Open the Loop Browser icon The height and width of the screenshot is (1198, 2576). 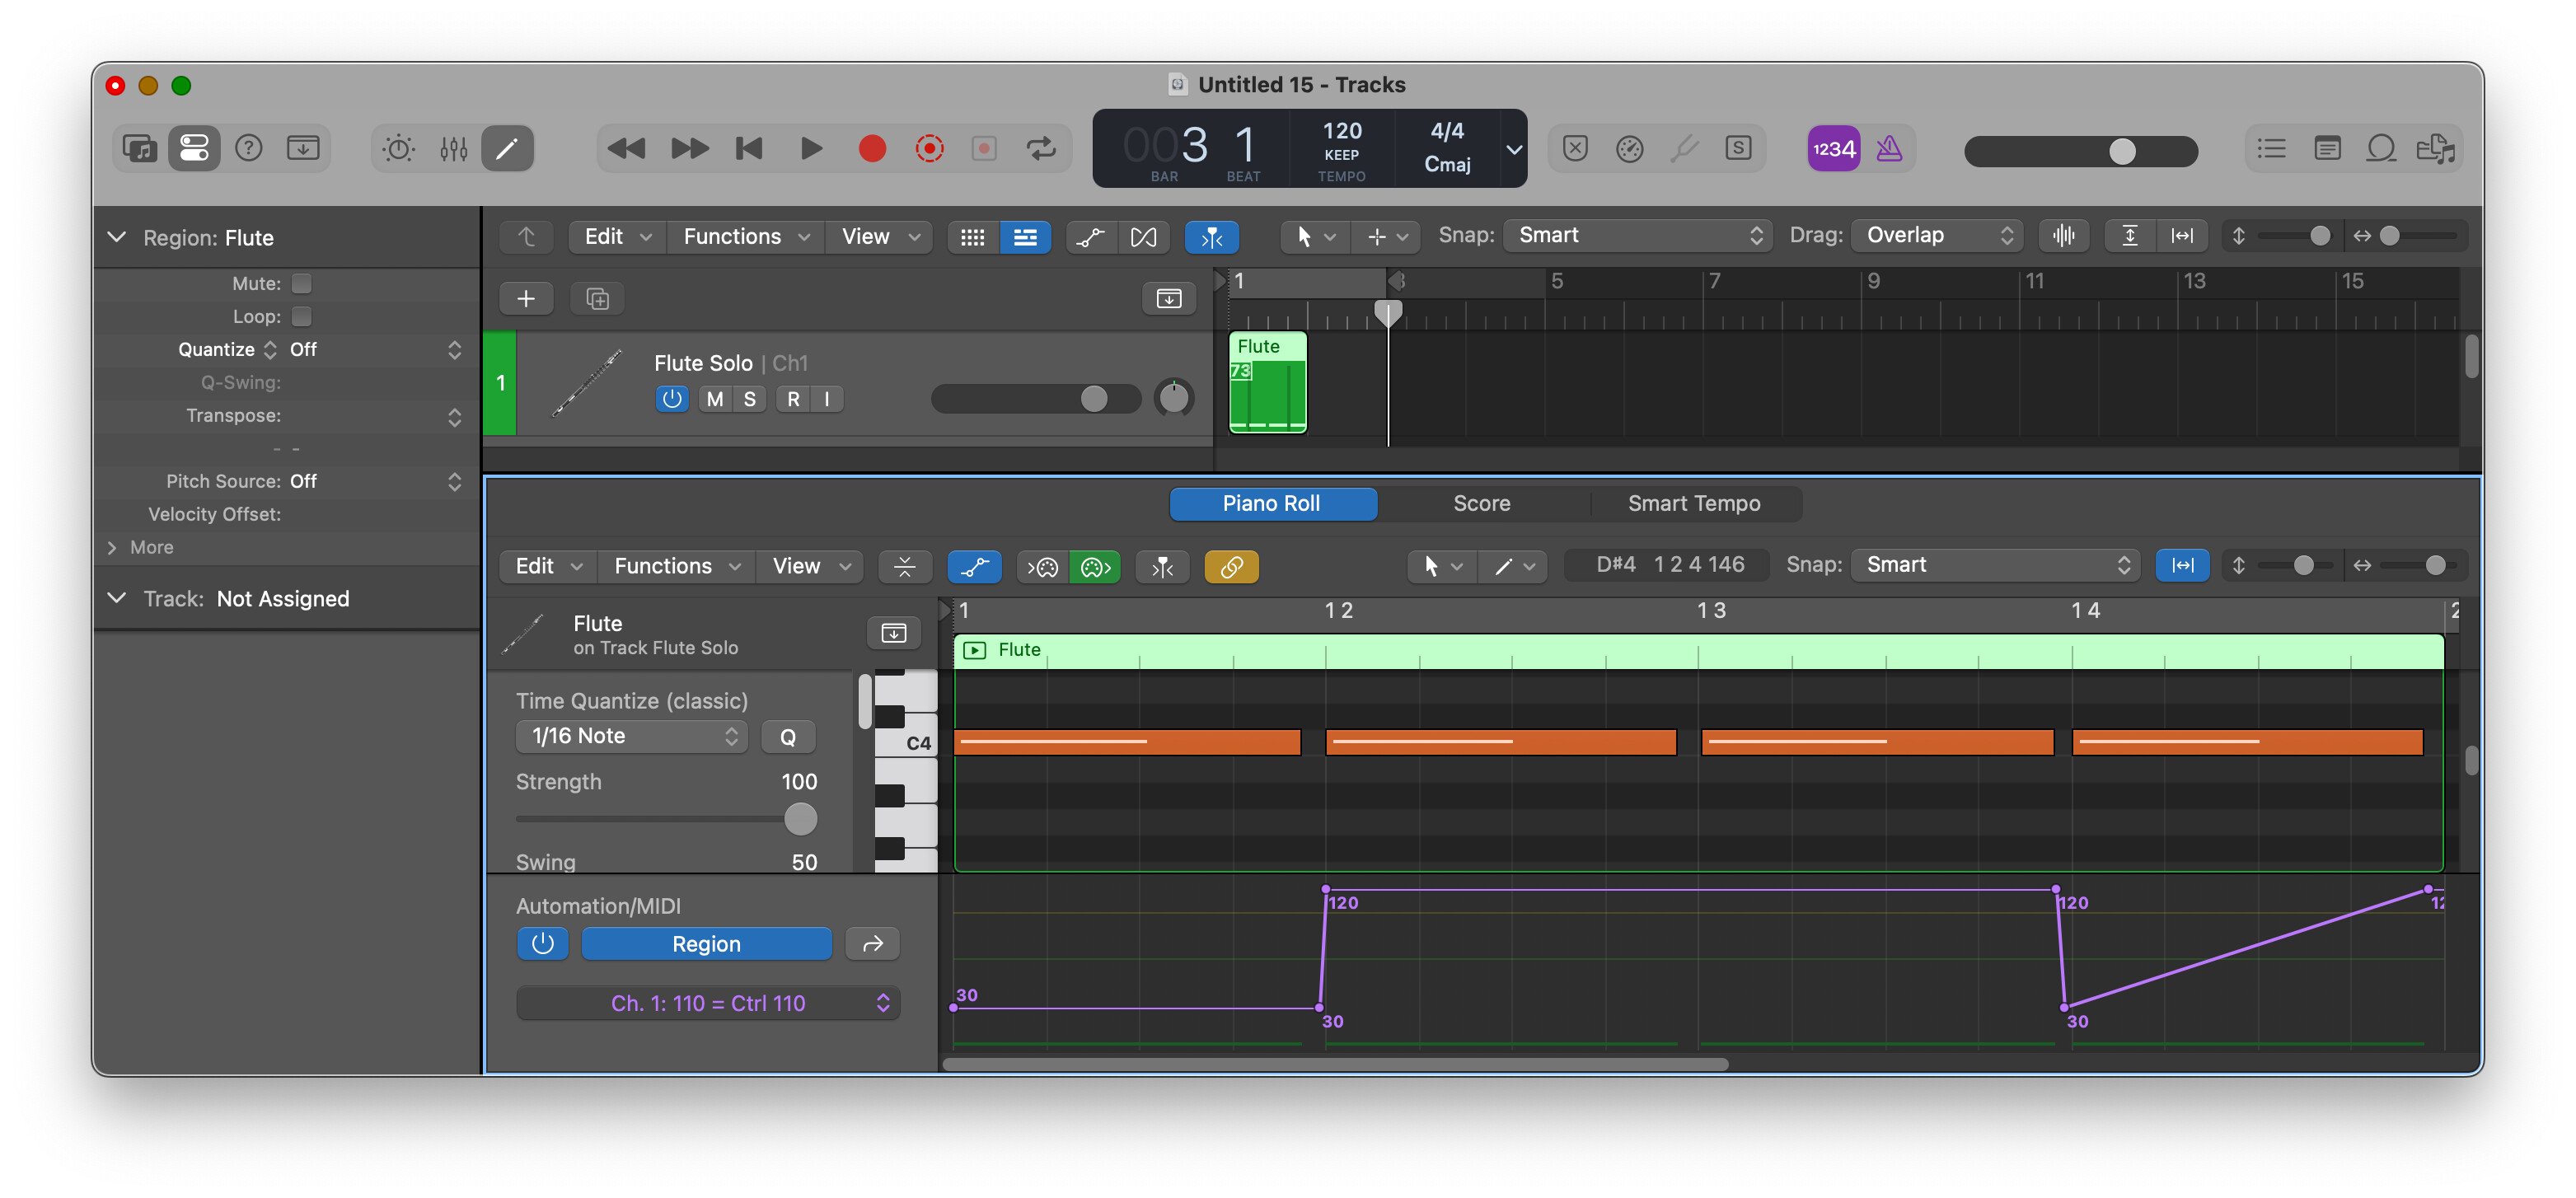pyautogui.click(x=2380, y=149)
